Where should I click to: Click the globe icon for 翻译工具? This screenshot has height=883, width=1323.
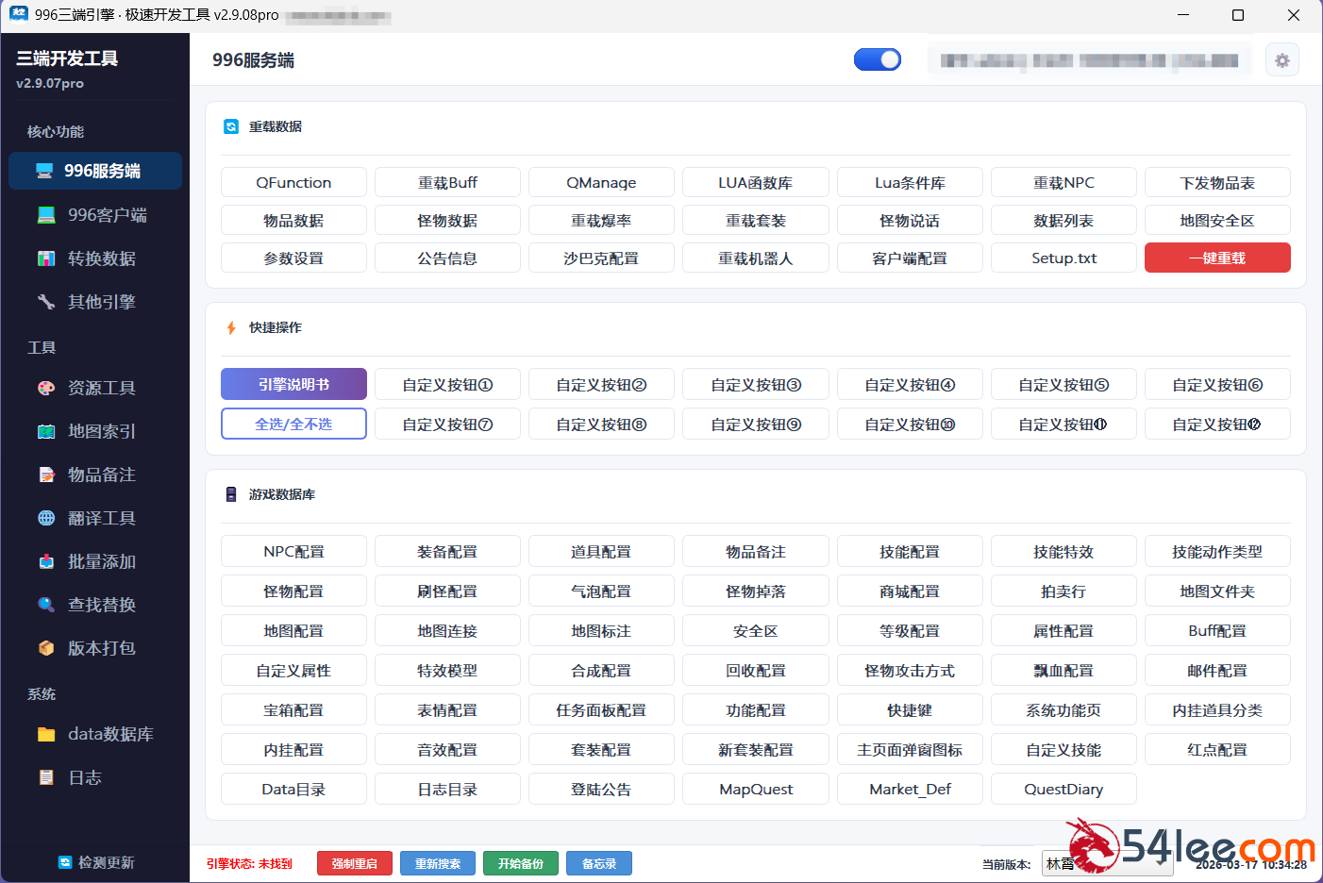pos(46,518)
